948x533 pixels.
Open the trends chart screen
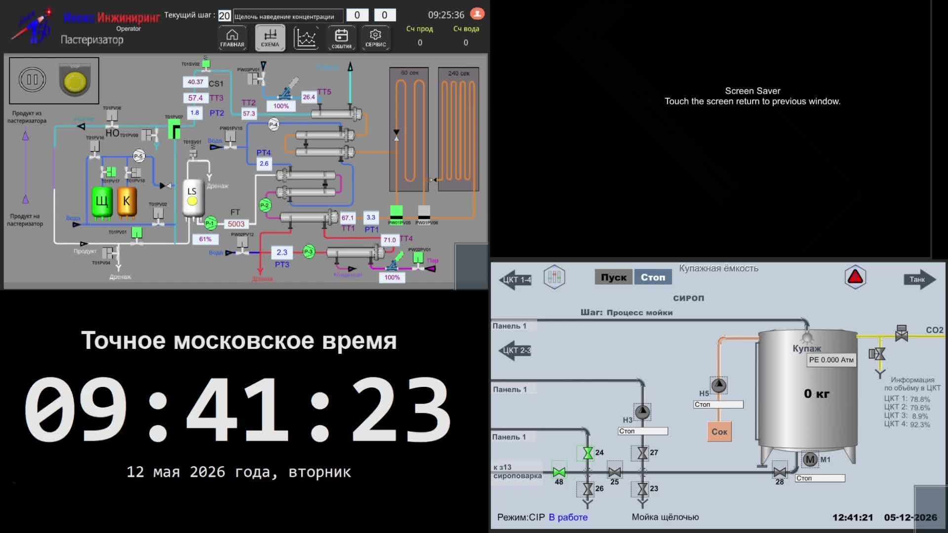point(306,38)
